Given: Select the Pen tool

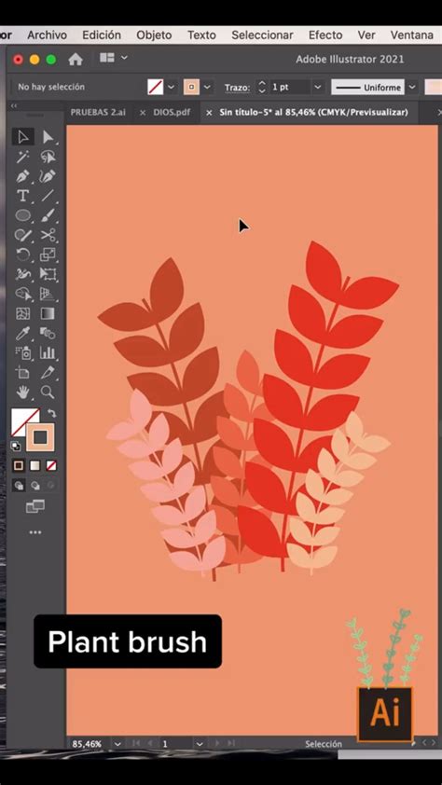Looking at the screenshot, I should pyautogui.click(x=23, y=176).
